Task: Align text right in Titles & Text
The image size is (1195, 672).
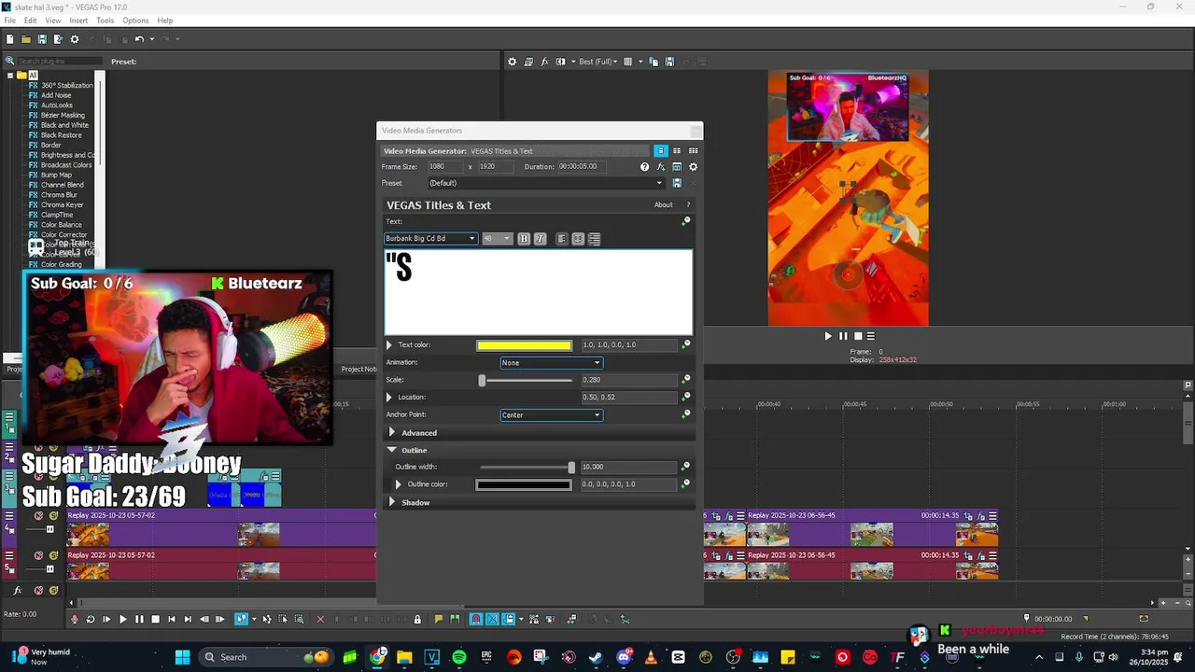Action: click(x=594, y=239)
